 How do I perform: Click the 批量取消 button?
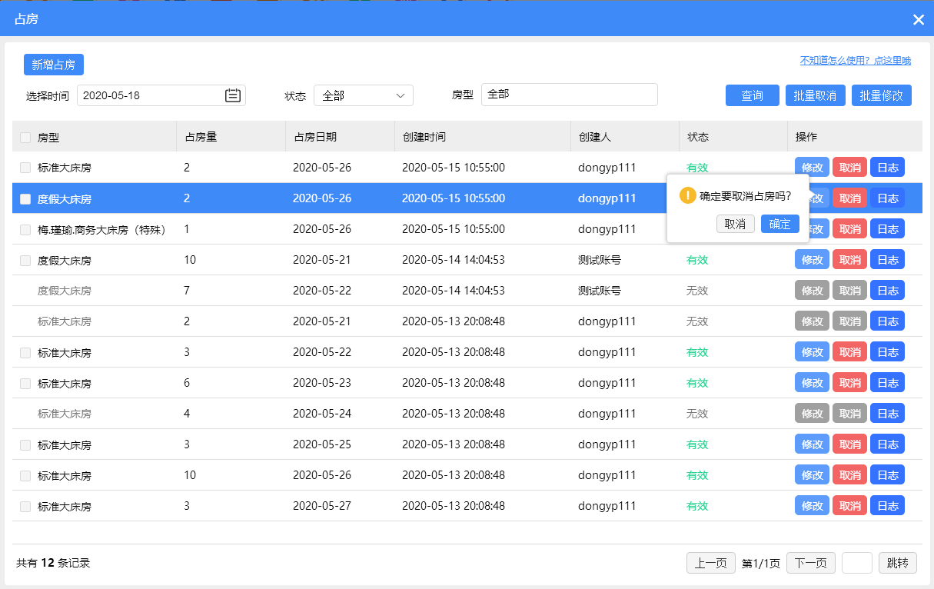pos(816,95)
